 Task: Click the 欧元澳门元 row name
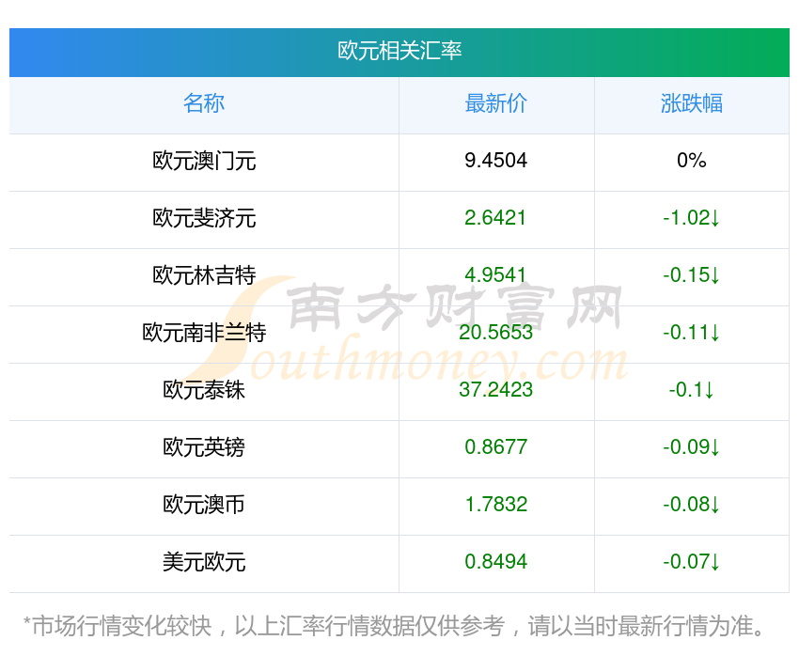(x=204, y=161)
